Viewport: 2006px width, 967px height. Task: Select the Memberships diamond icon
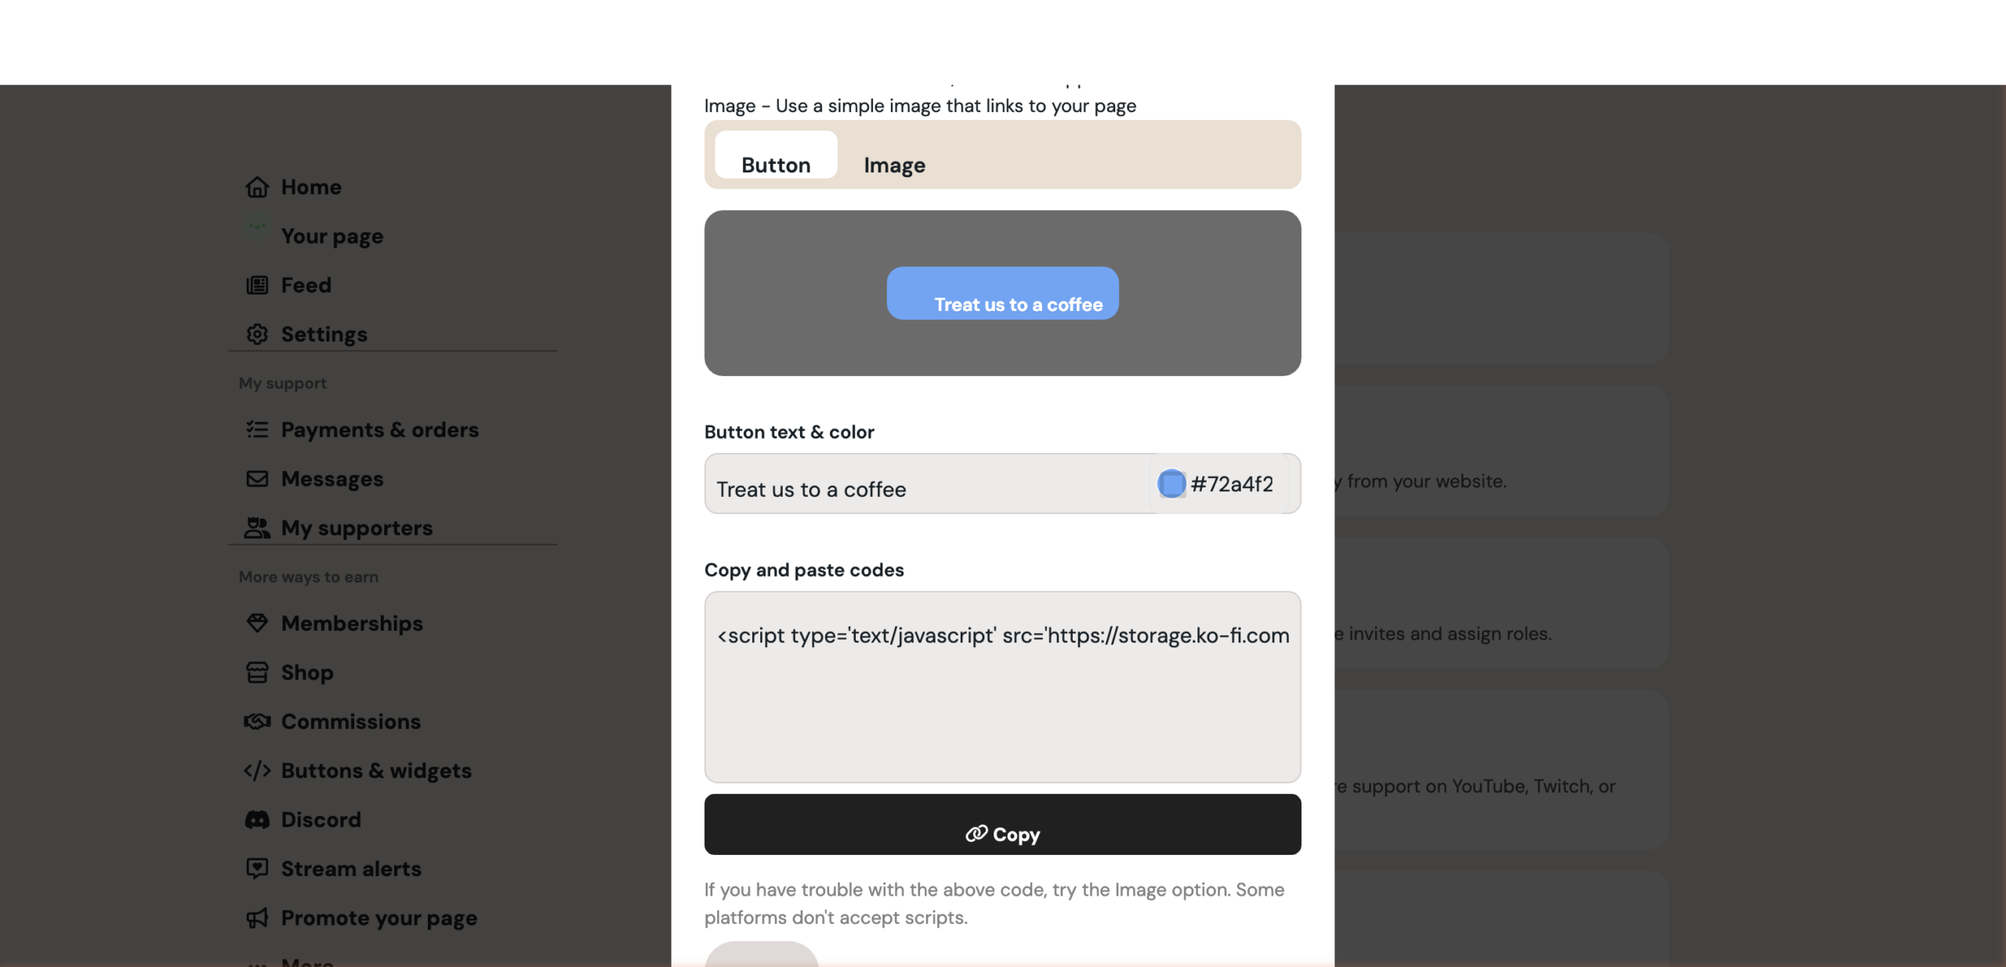coord(257,623)
